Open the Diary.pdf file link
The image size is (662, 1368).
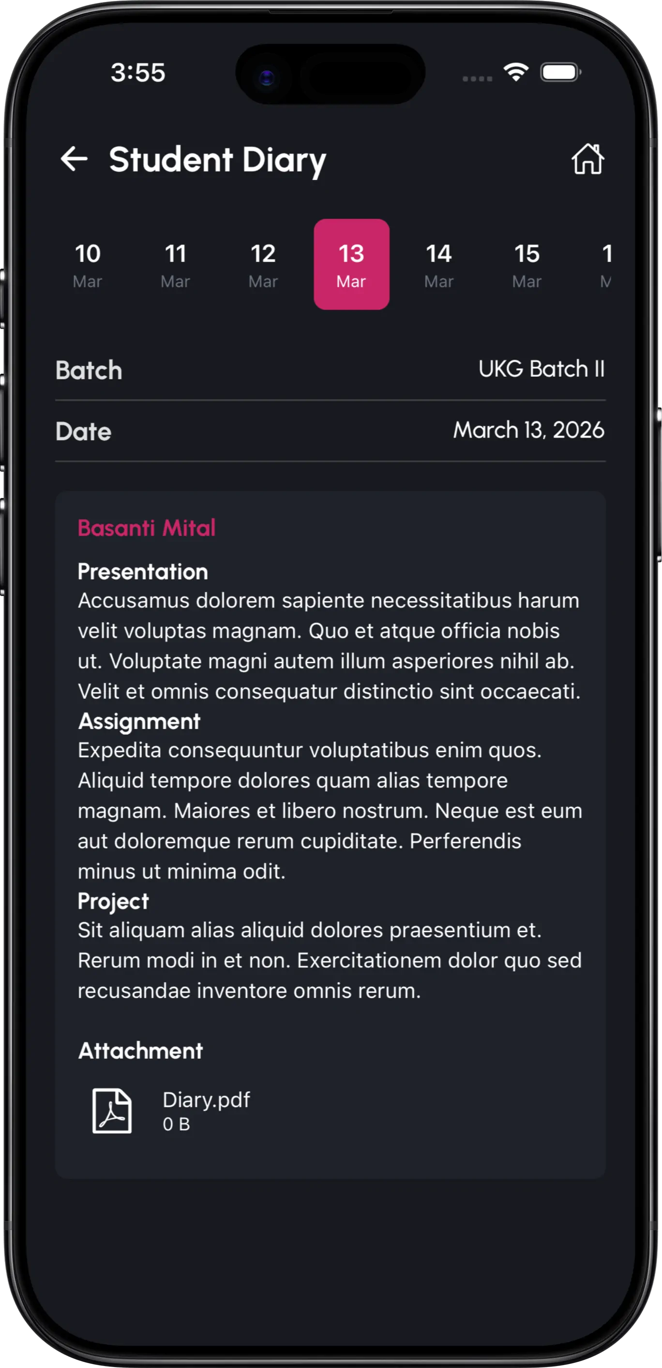click(206, 1100)
